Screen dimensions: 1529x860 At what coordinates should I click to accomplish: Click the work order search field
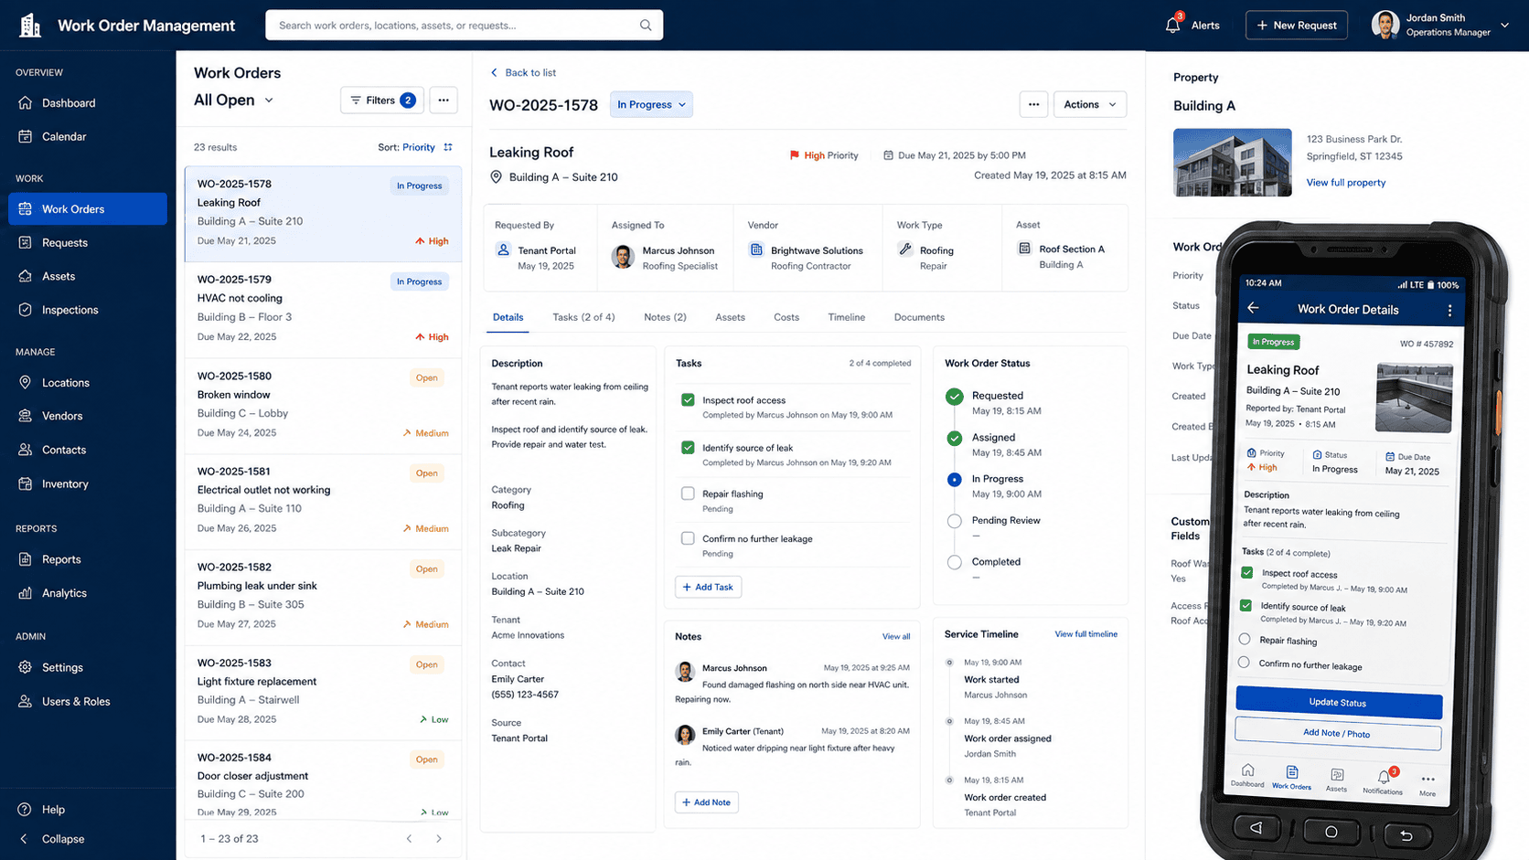(464, 25)
